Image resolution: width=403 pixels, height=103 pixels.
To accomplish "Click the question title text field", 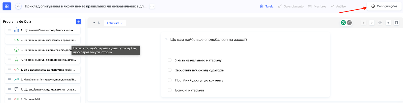I will 209,40.
